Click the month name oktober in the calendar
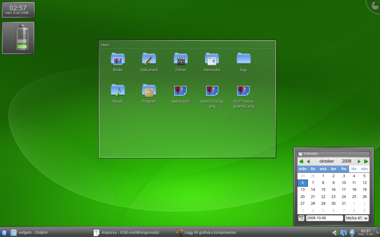 [x=326, y=161]
